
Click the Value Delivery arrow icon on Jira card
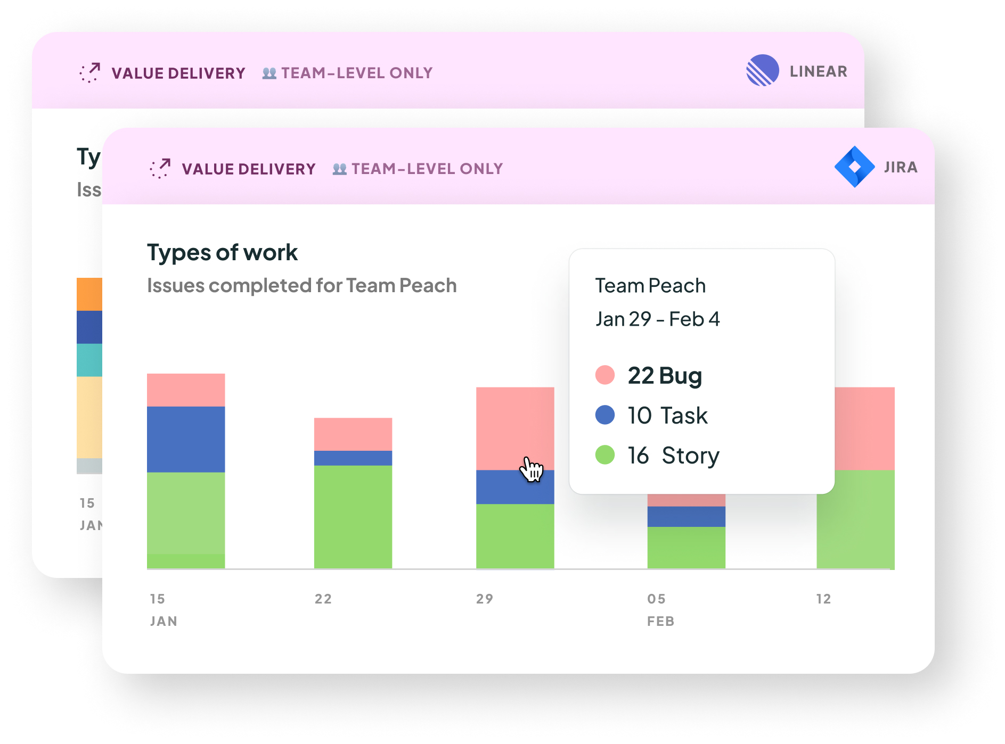click(160, 168)
